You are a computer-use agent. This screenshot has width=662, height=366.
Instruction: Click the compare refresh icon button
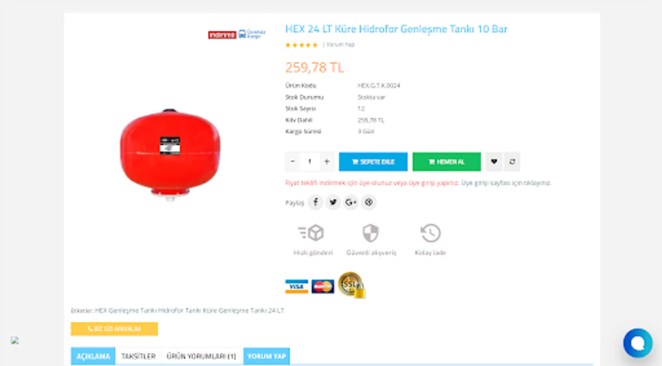pos(512,161)
